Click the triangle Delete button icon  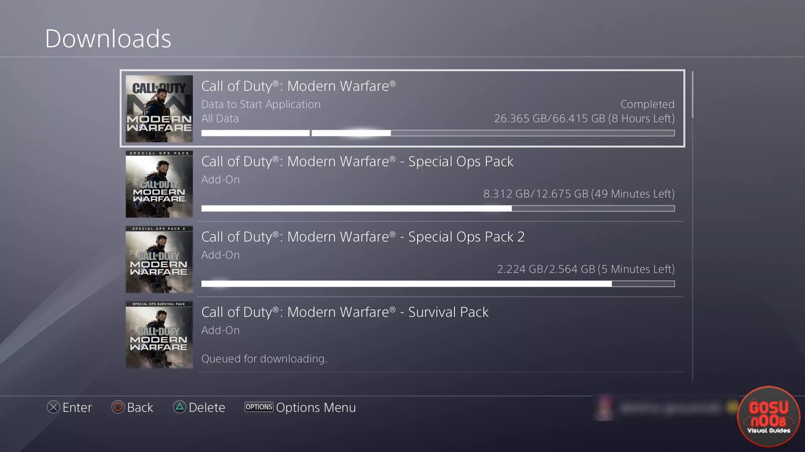(x=179, y=407)
